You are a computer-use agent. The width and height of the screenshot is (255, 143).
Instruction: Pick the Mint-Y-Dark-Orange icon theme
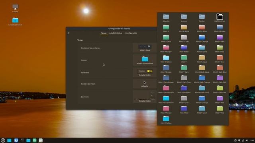[202, 79]
